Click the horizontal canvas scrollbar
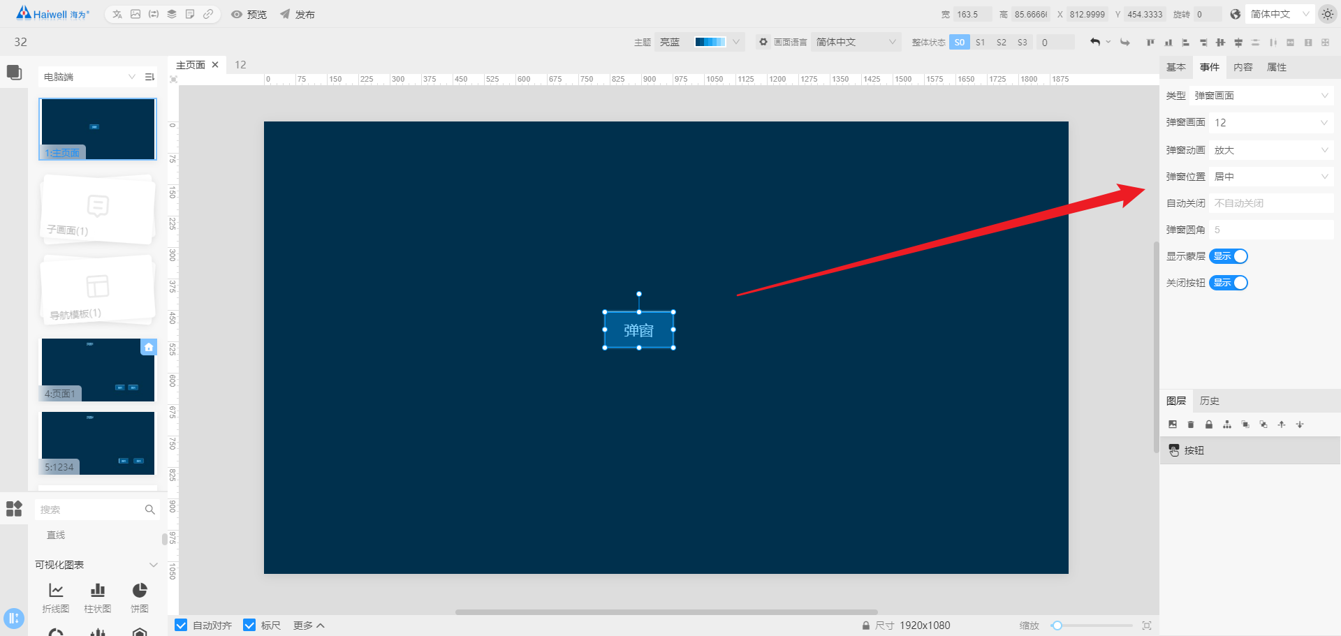 (666, 612)
